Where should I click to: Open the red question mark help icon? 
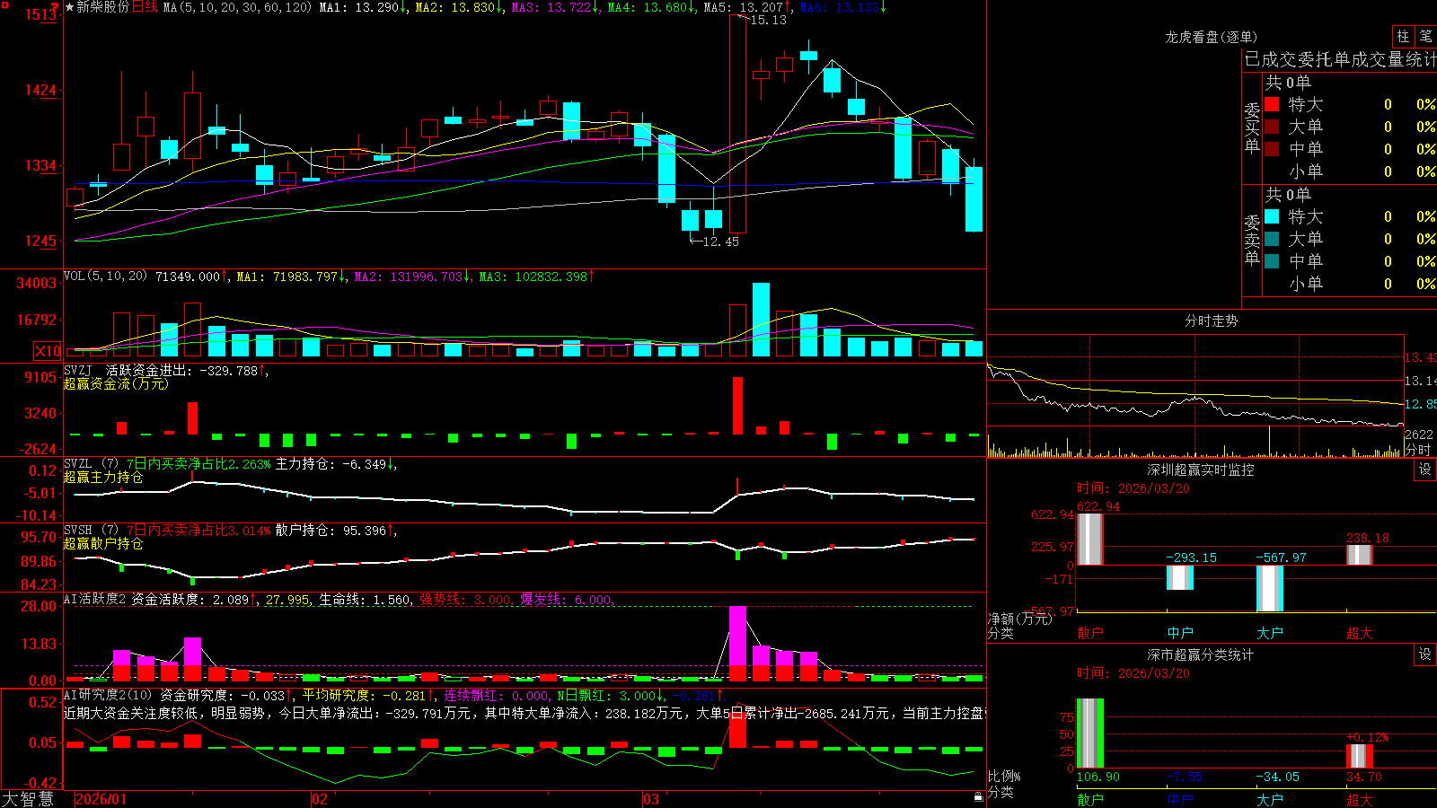point(55,8)
